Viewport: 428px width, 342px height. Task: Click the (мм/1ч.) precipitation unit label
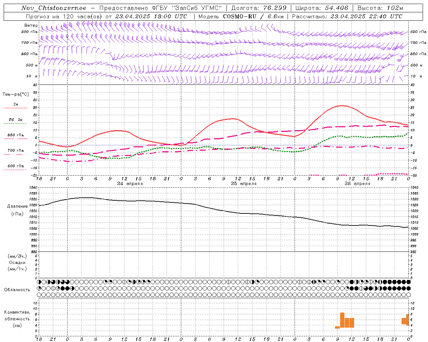click(17, 269)
